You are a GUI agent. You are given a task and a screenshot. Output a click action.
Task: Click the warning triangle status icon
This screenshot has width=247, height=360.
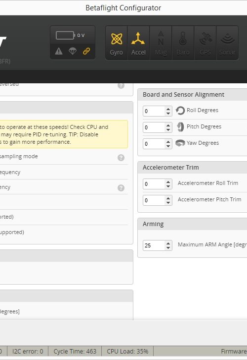[x=59, y=51]
